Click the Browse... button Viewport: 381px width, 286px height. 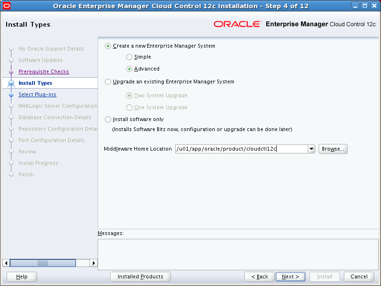pos(333,149)
